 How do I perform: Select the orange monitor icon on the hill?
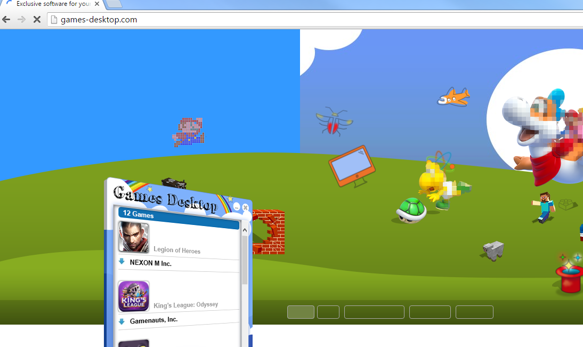pyautogui.click(x=351, y=164)
